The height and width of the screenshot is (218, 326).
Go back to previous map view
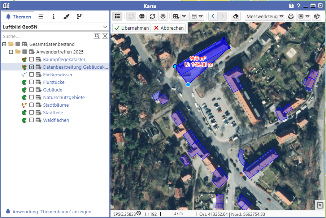pyautogui.click(x=213, y=16)
